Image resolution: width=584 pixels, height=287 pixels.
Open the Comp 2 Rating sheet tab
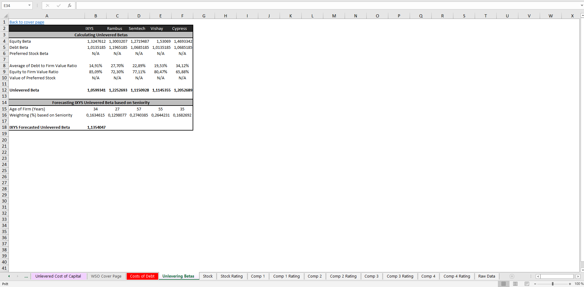click(343, 276)
